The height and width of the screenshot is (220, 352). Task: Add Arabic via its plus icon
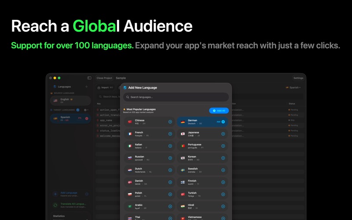170,206
